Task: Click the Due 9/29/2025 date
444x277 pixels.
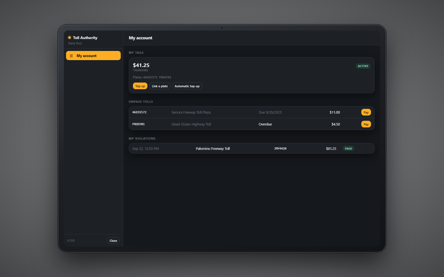Action: point(270,112)
